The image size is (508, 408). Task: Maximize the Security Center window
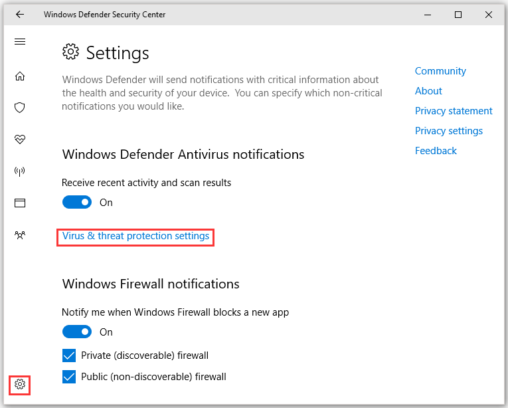458,15
